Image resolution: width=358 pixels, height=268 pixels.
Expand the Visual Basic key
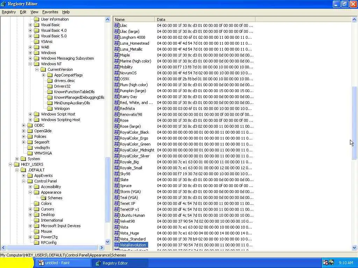click(30, 25)
